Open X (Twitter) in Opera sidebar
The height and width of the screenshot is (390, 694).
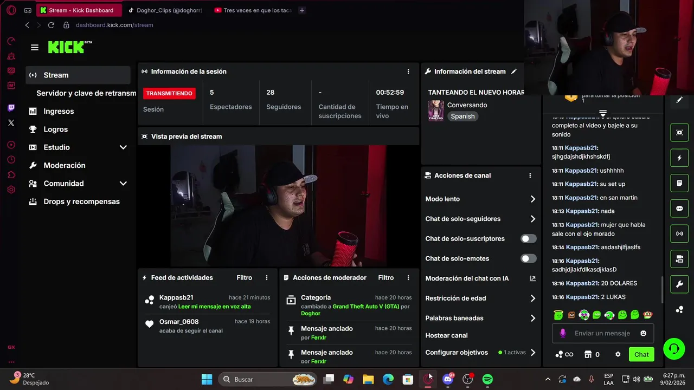pos(11,123)
